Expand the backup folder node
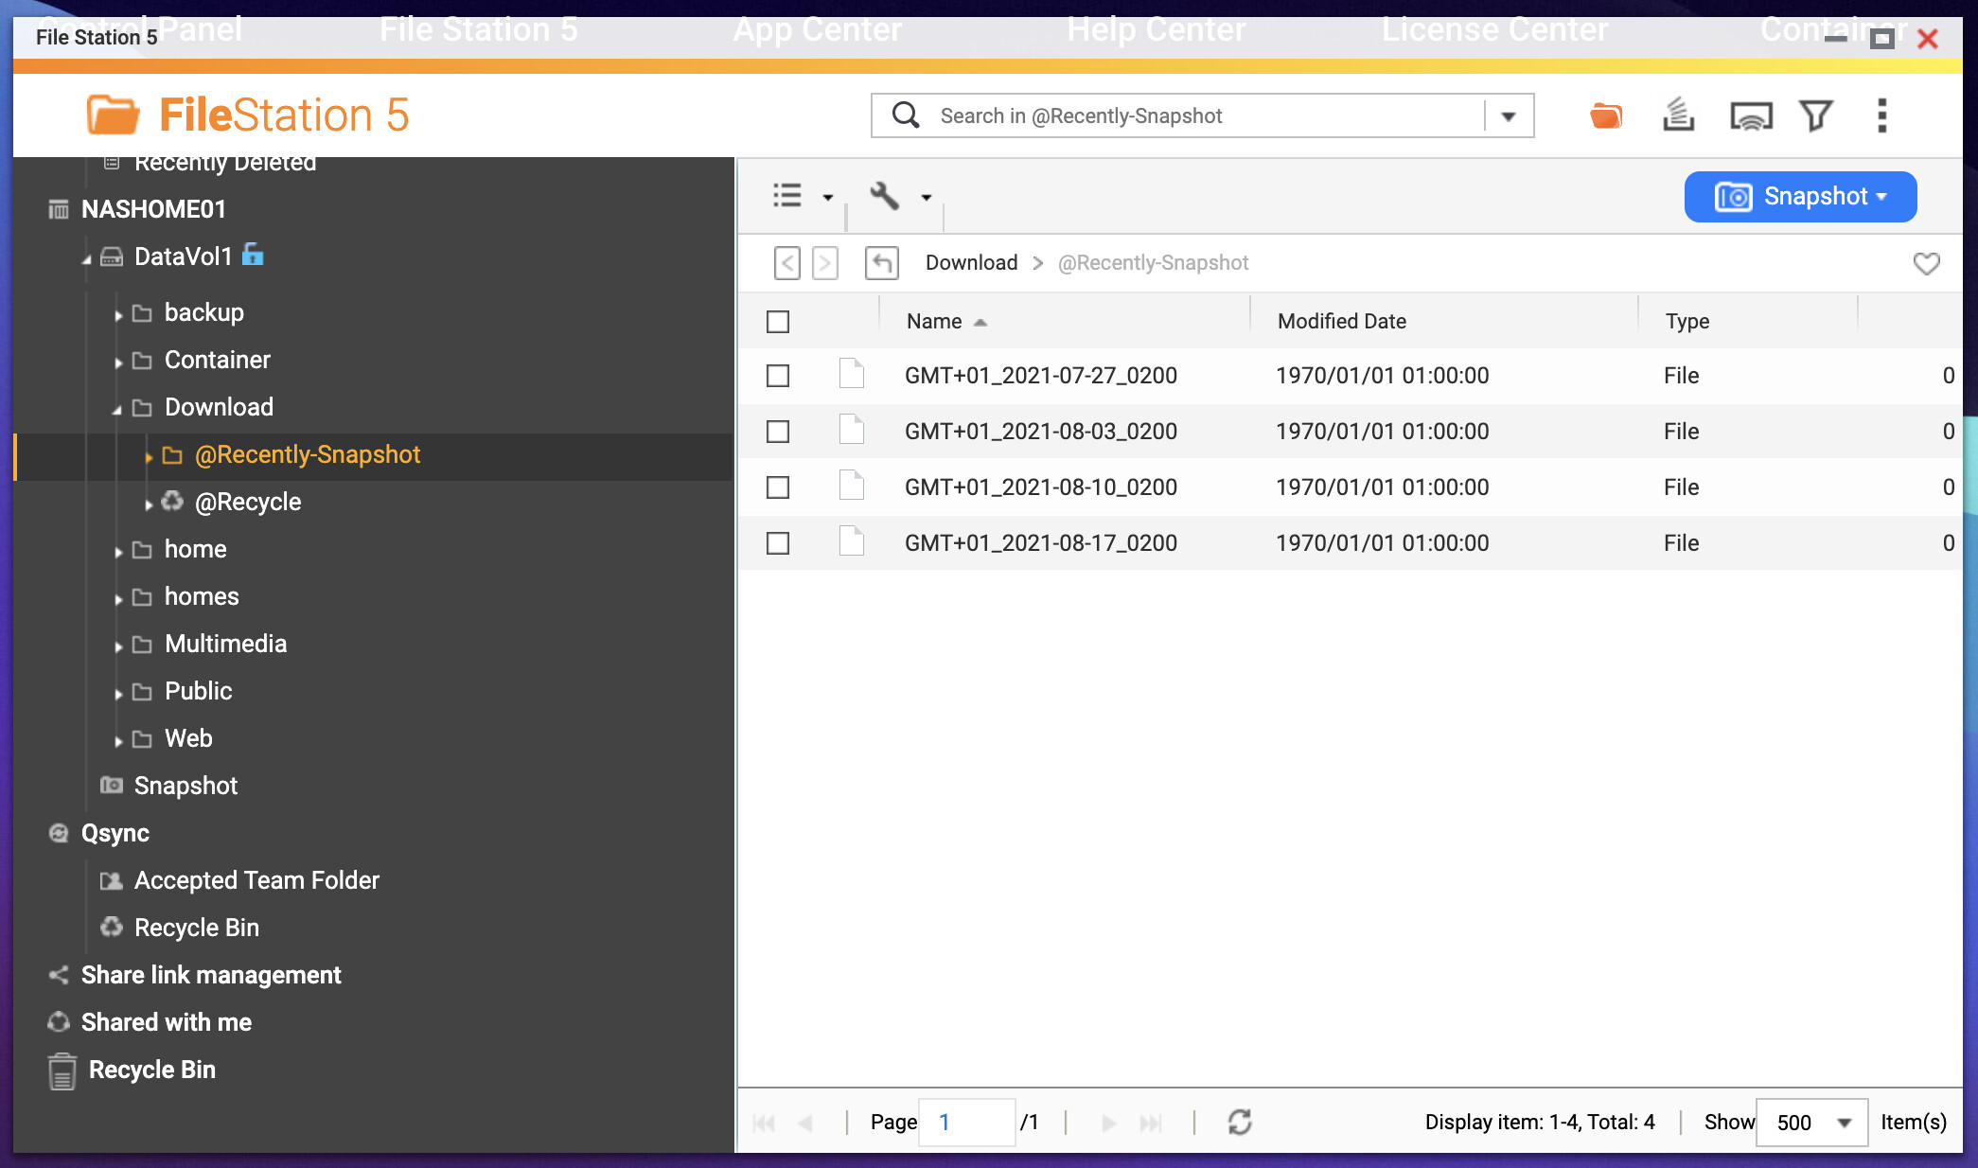Image resolution: width=1978 pixels, height=1168 pixels. click(x=118, y=314)
